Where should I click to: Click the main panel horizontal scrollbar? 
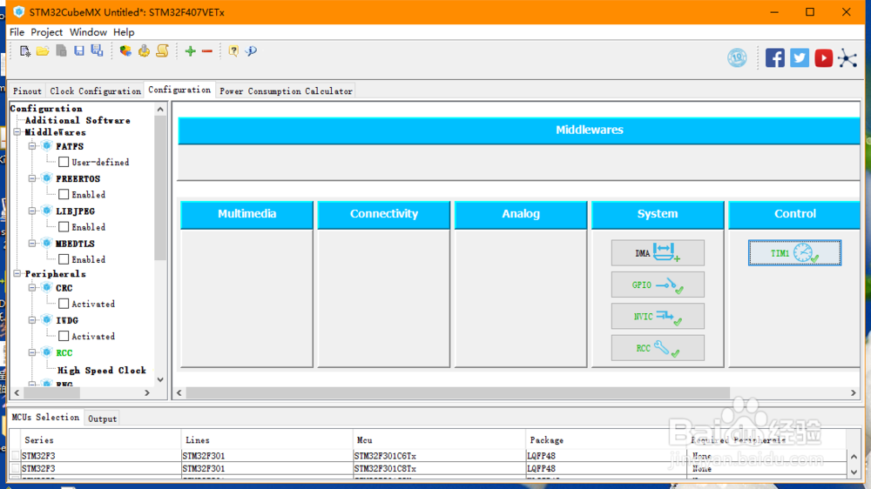458,392
